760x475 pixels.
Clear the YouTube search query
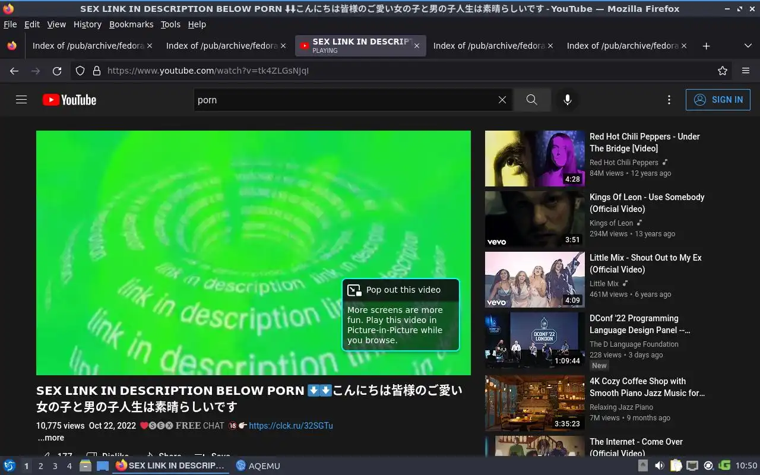click(x=502, y=100)
